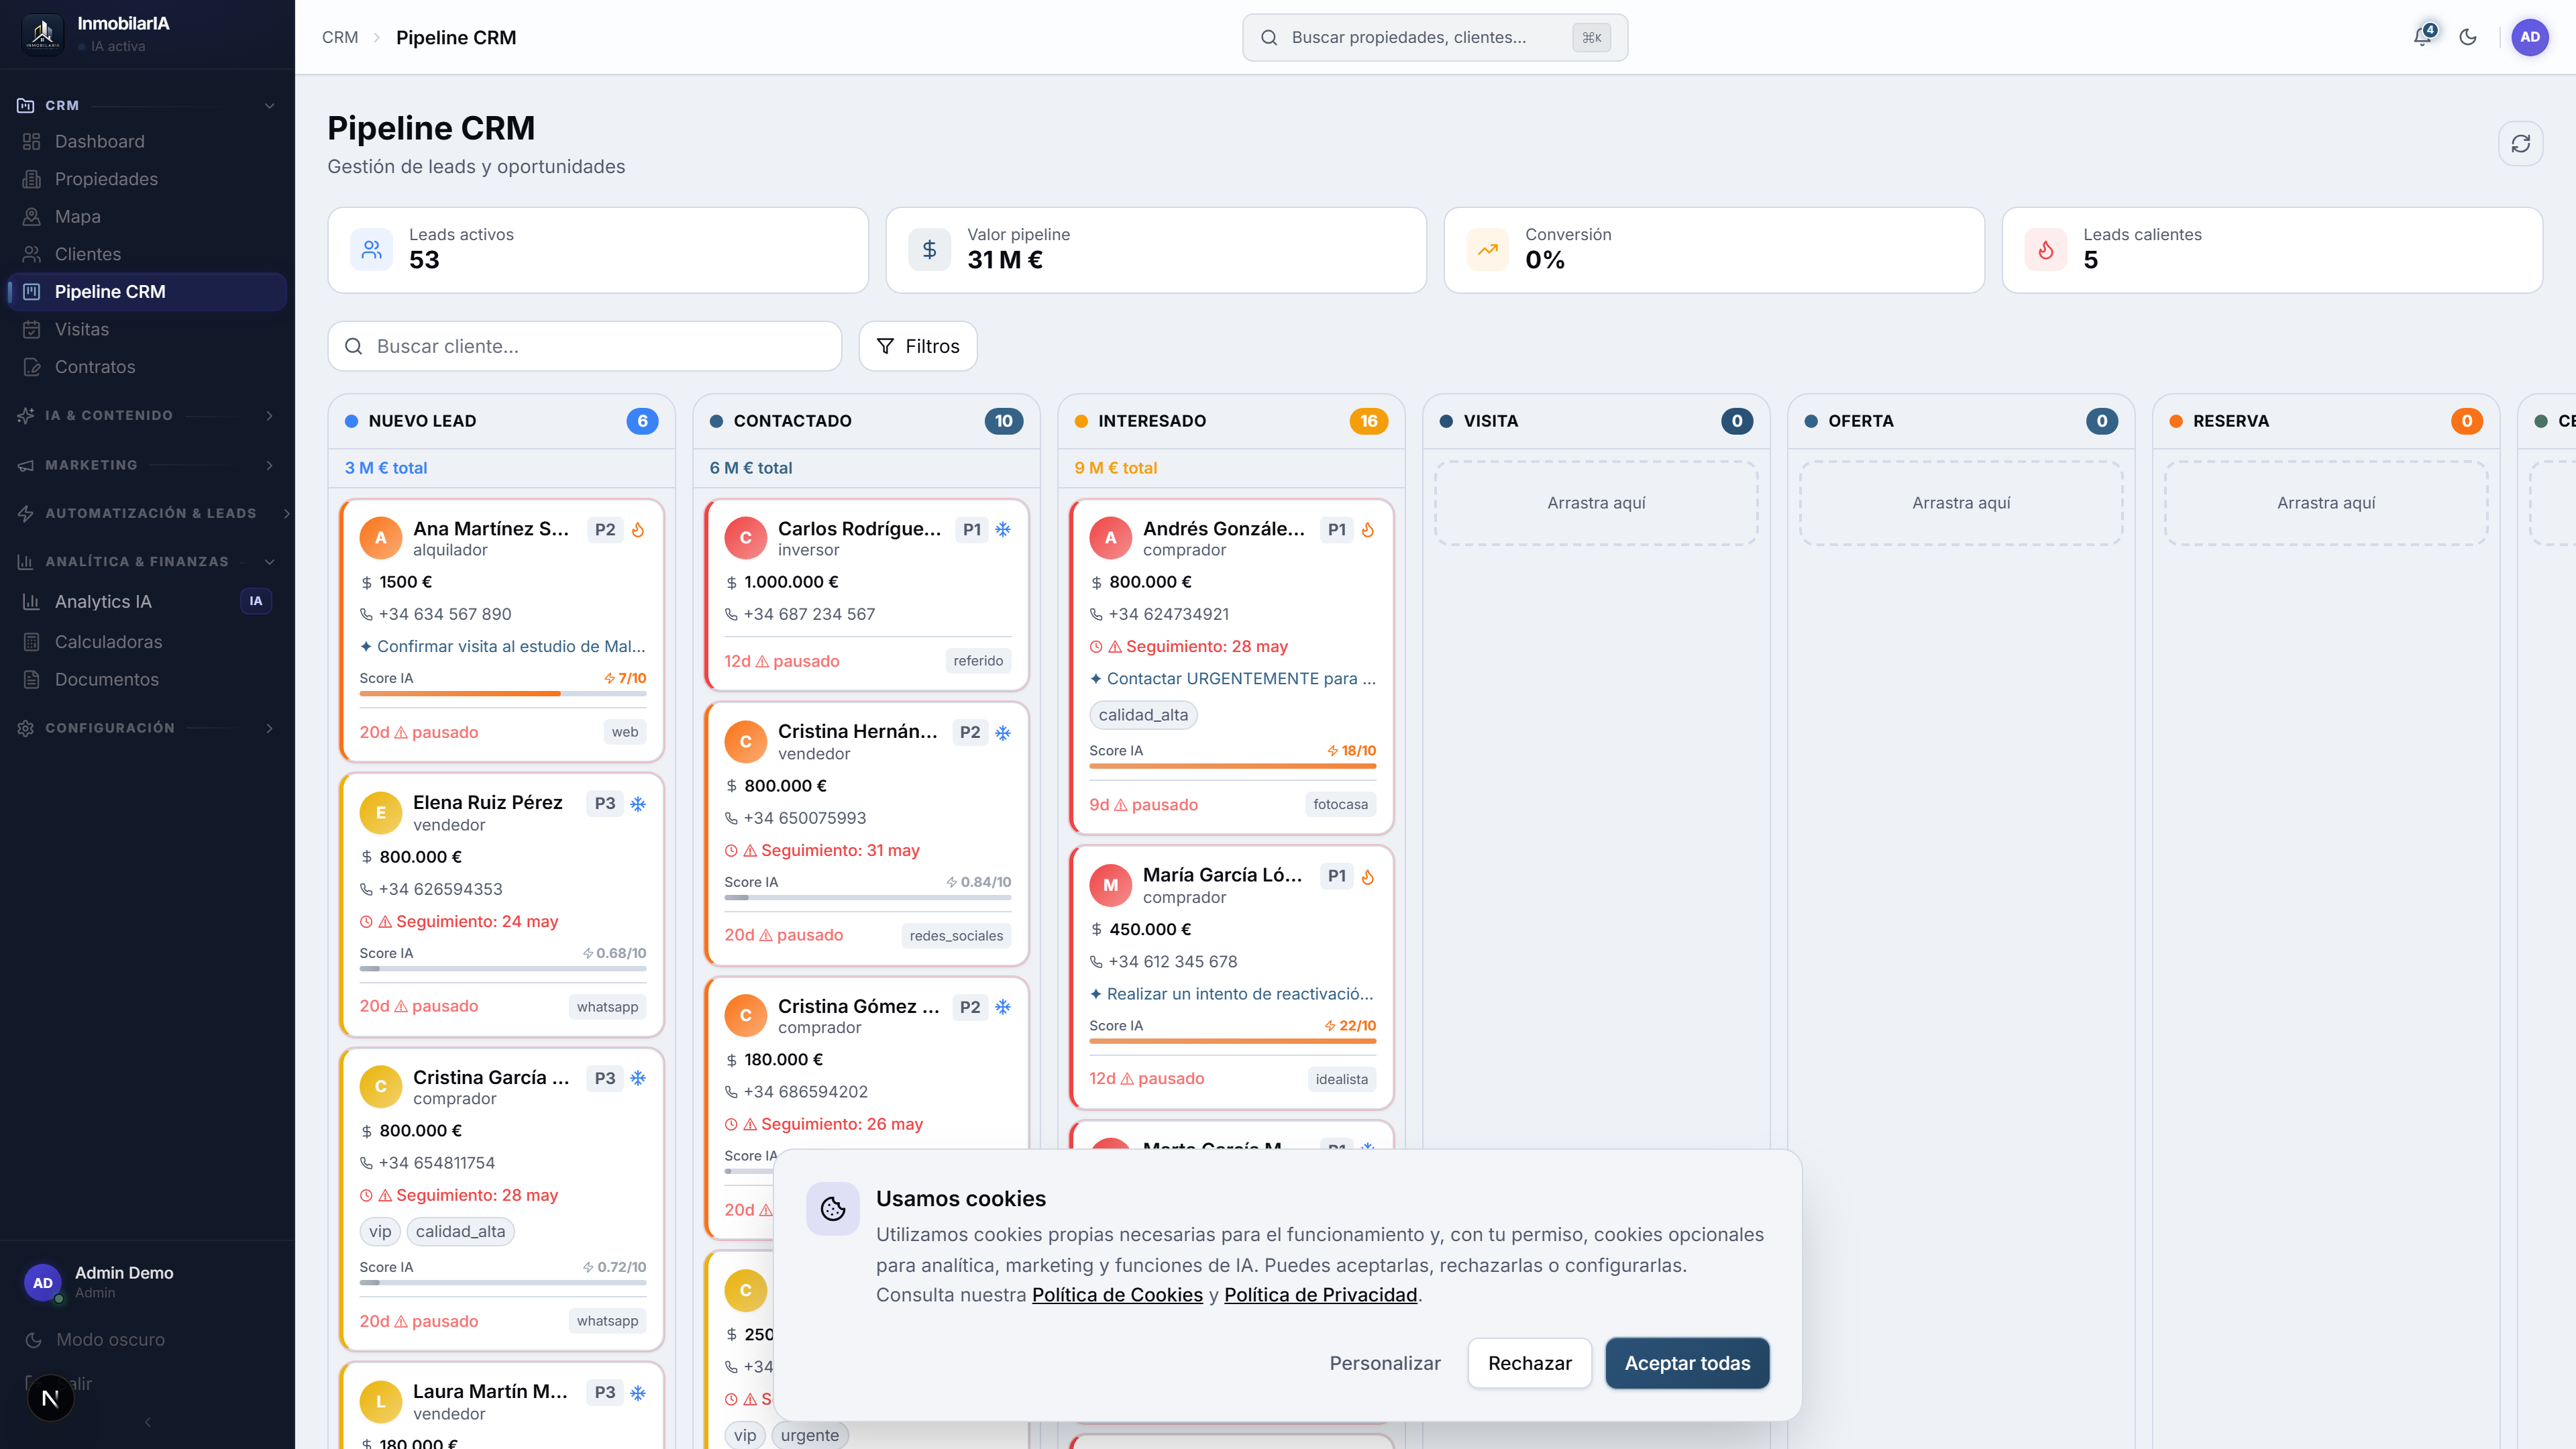Image resolution: width=2576 pixels, height=1449 pixels.
Task: Click the round N badge icon at sidebar bottom
Action: tap(50, 1398)
